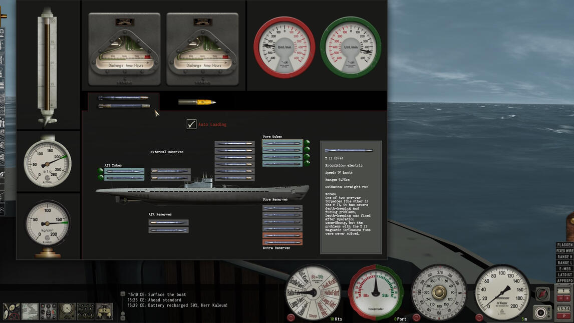Viewport: 574px width, 323px height.
Task: Toggle the aft tube ready indicator light
Action: pyautogui.click(x=100, y=171)
